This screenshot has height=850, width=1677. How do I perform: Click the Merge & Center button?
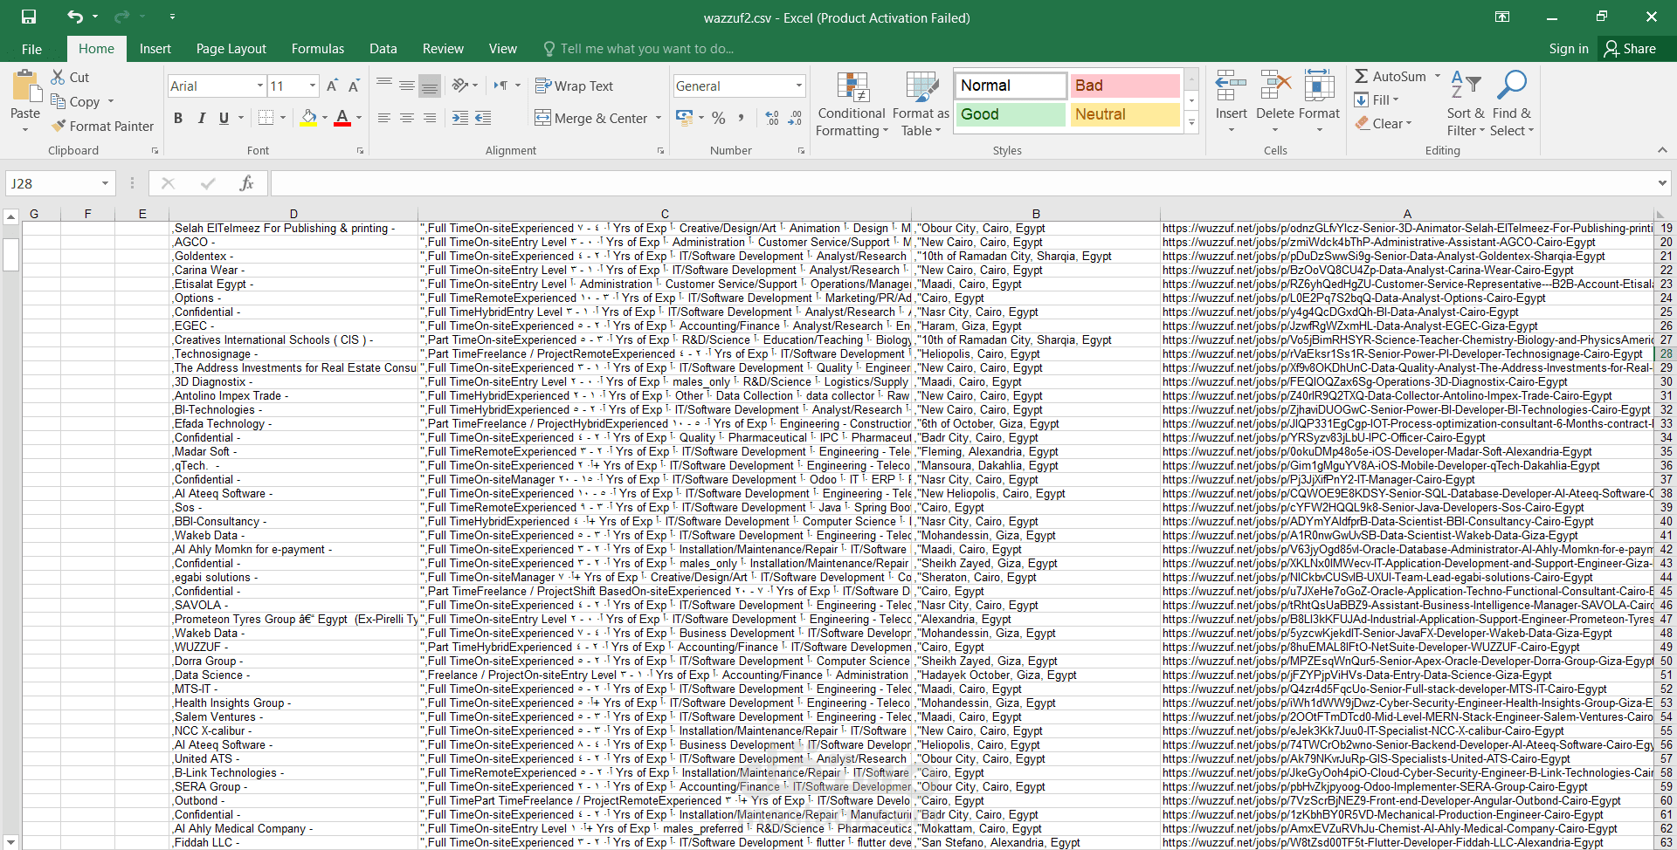click(x=591, y=118)
